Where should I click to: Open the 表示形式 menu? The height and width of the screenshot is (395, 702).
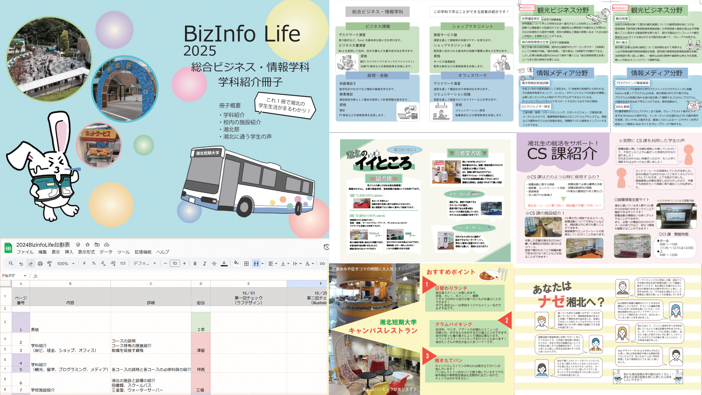point(86,252)
